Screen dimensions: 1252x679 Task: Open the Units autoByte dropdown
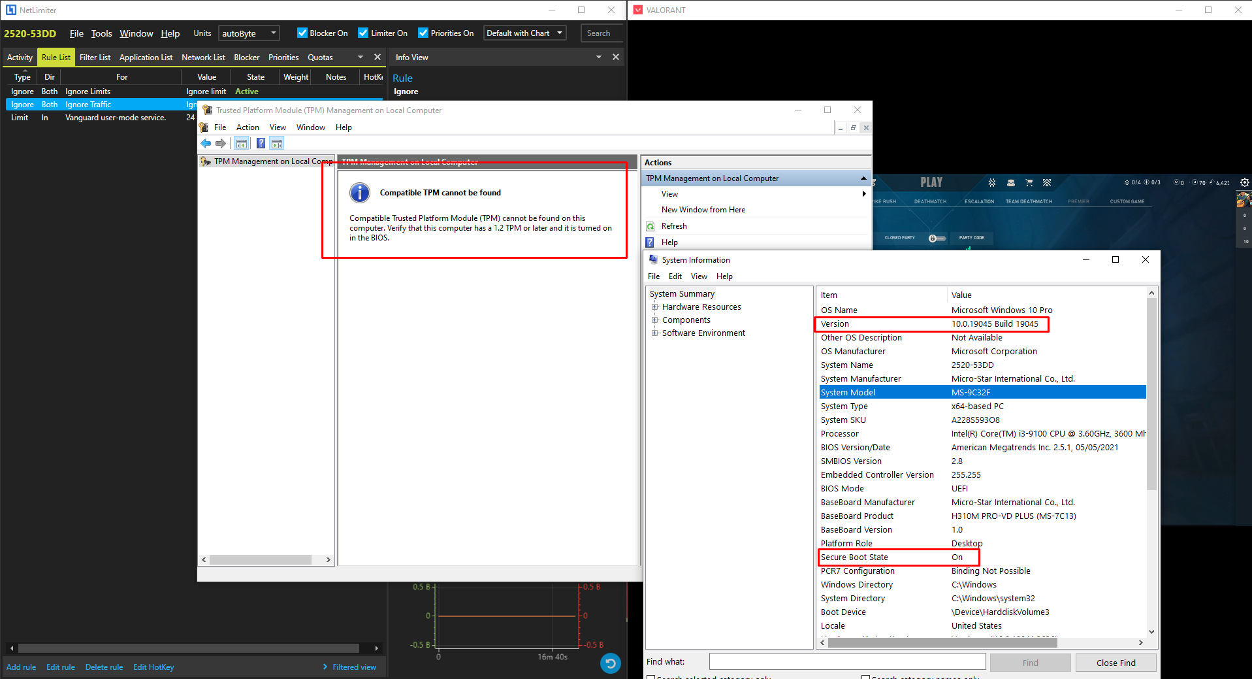[249, 33]
